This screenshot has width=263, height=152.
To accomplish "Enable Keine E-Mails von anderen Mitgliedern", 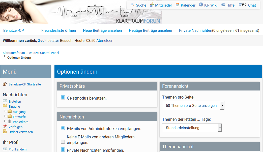I will pos(63,142).
